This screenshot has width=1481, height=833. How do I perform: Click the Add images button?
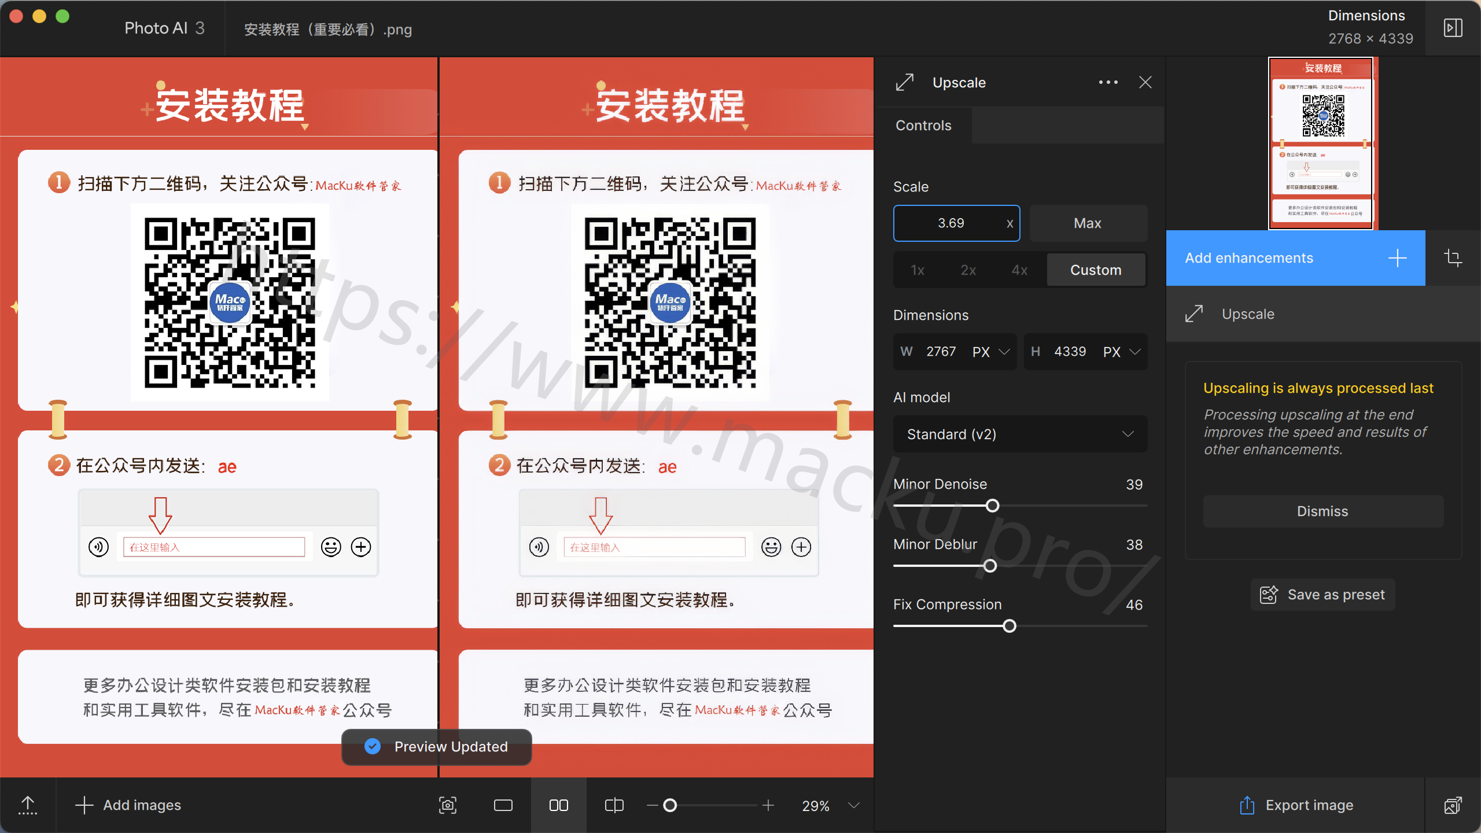pyautogui.click(x=128, y=805)
